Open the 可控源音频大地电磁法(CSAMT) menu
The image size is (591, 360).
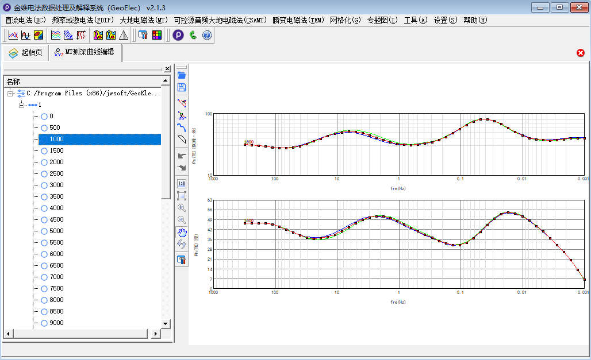pos(220,20)
